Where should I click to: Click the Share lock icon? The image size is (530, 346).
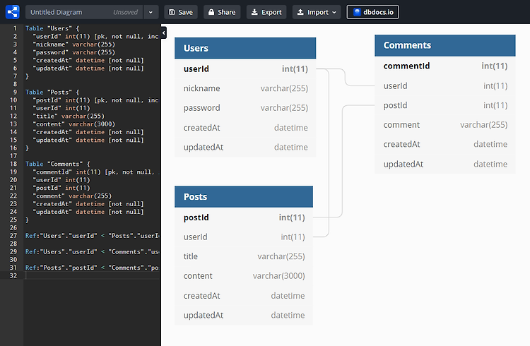point(211,12)
